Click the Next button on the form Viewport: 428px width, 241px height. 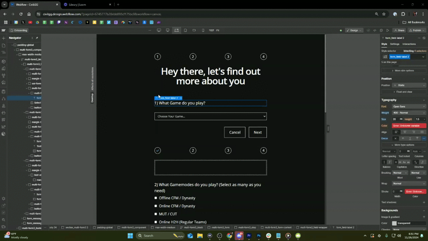click(x=257, y=132)
